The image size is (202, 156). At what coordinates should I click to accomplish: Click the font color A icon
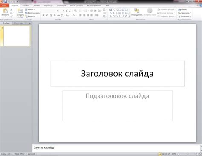pos(74,15)
